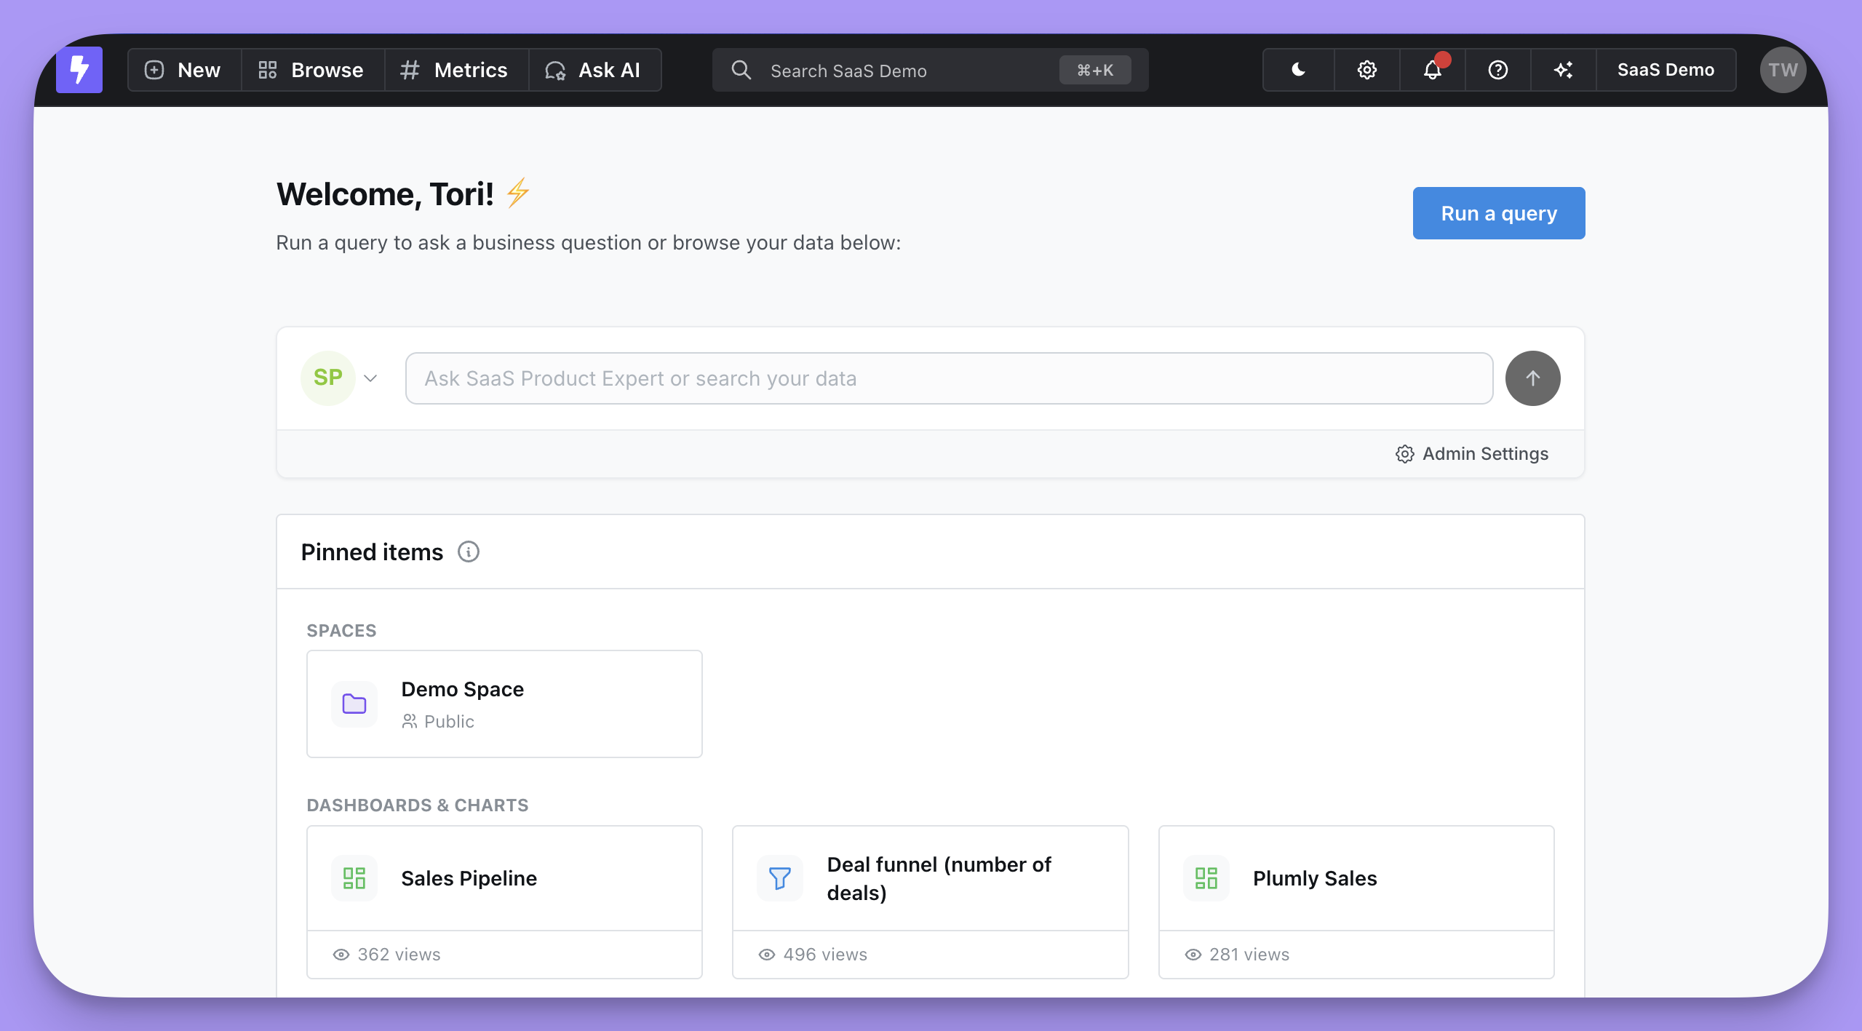Screen dimensions: 1862x1031
Task: Open the SaaS Demo workspace switcher
Action: 1666,70
